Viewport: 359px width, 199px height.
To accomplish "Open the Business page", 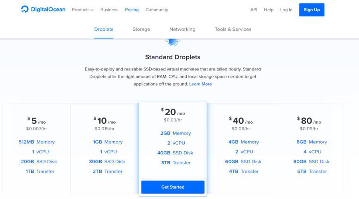I will point(109,10).
